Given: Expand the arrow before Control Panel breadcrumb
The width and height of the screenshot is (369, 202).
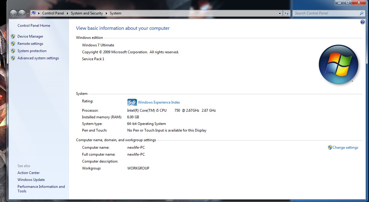Looking at the screenshot, I should 39,13.
